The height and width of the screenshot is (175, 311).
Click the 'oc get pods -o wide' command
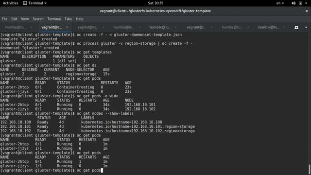[x=97, y=96]
